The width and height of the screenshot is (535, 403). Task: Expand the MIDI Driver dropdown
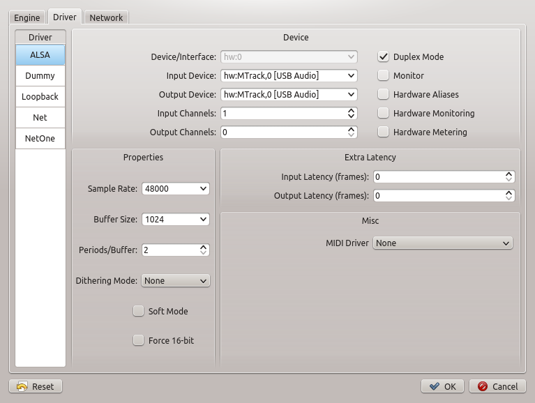(x=443, y=243)
